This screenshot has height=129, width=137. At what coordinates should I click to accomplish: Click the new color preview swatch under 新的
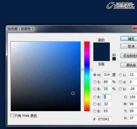coord(102,47)
